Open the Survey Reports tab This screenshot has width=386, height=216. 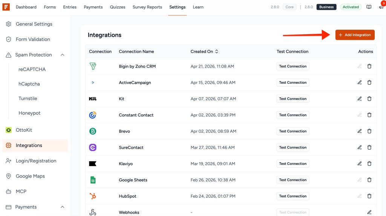[x=147, y=7]
